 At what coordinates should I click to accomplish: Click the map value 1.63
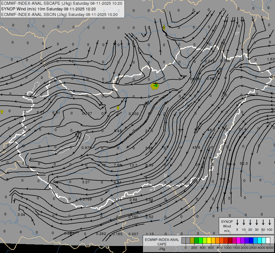271,59
